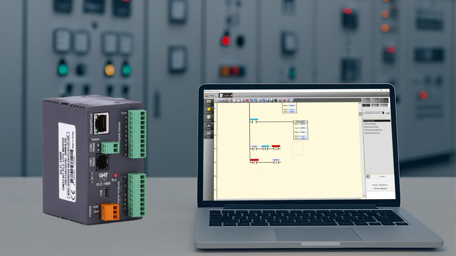
Task: Click the Listele button
Action: [x=387, y=113]
